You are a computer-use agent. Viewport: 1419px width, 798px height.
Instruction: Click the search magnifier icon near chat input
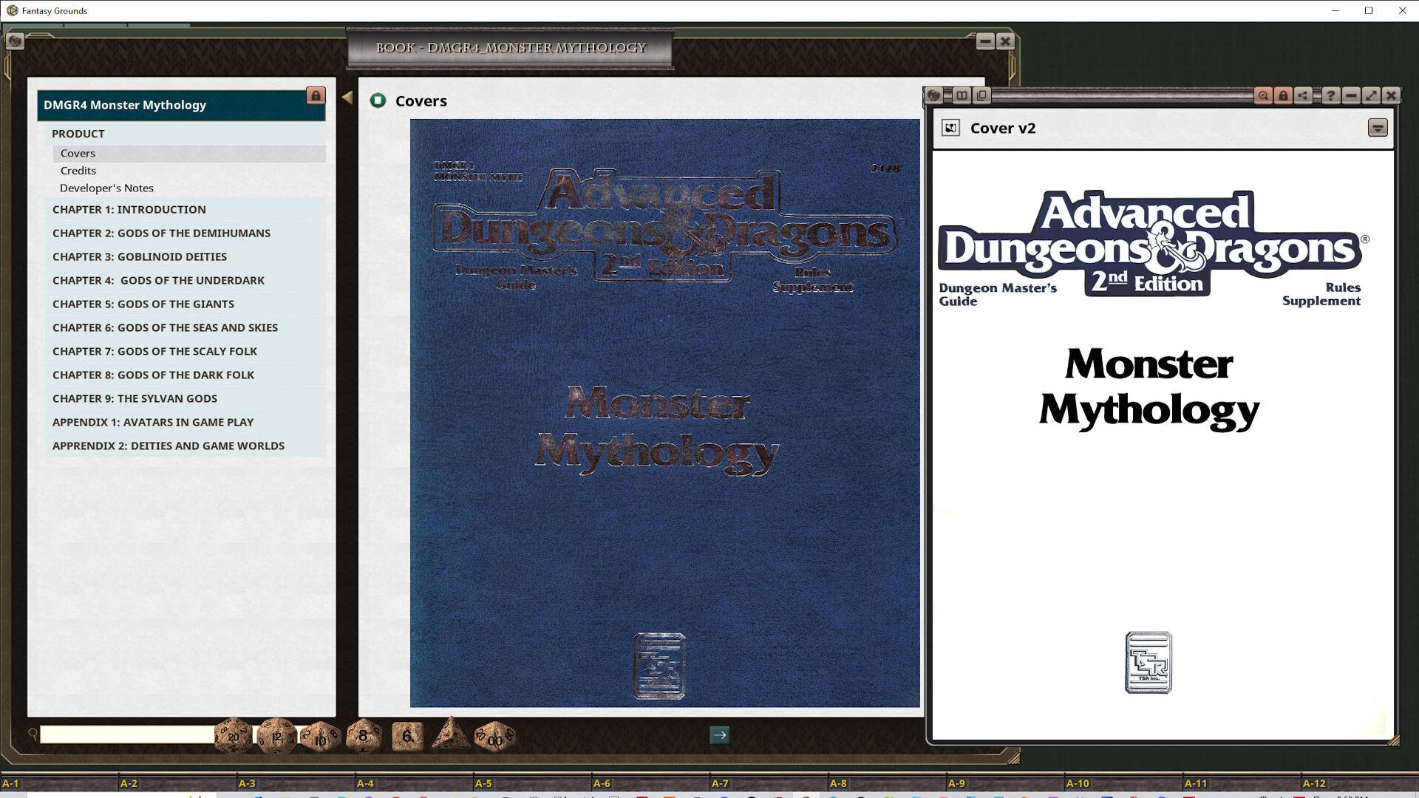click(33, 734)
